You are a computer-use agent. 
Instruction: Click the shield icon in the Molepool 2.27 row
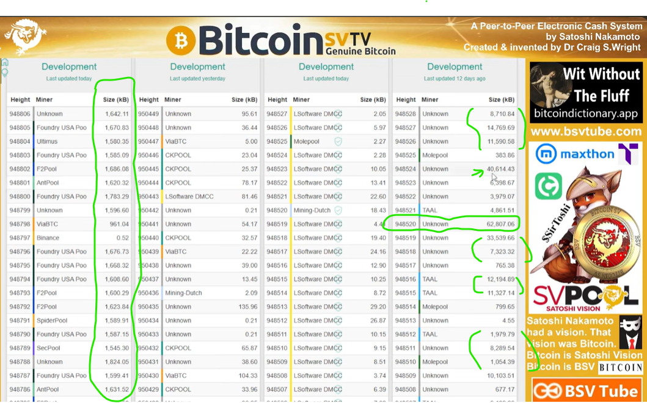[x=338, y=142]
